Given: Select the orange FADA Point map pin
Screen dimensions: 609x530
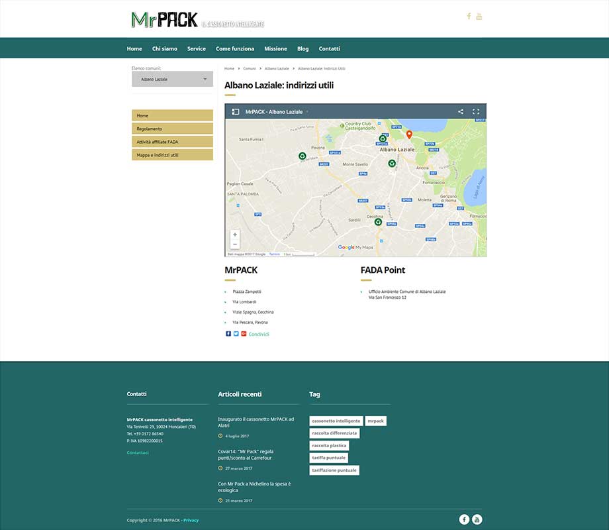Looking at the screenshot, I should [x=409, y=134].
